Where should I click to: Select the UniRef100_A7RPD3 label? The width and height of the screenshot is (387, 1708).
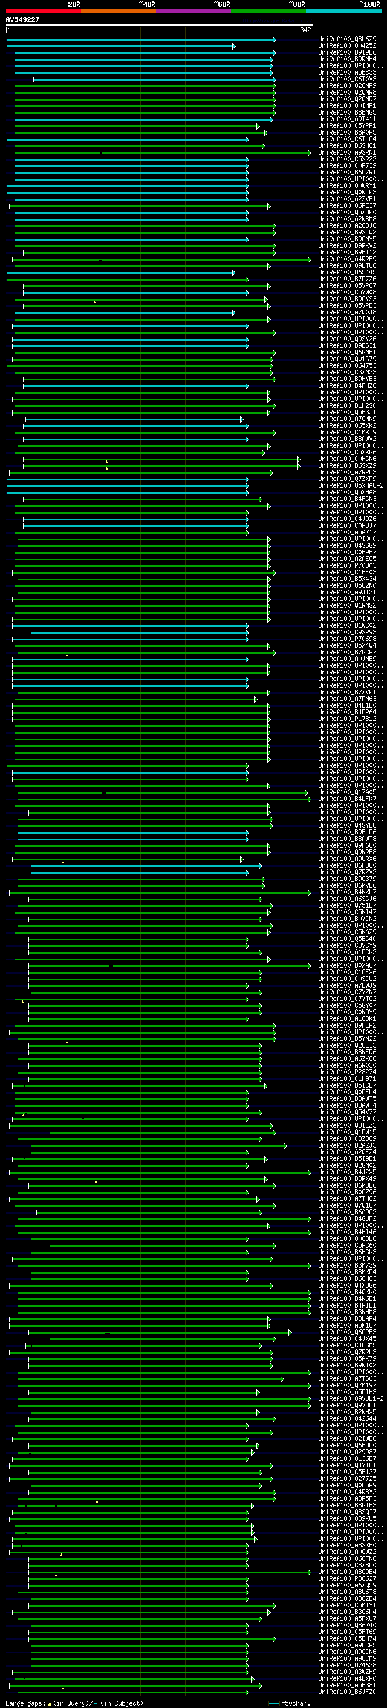pos(347,472)
